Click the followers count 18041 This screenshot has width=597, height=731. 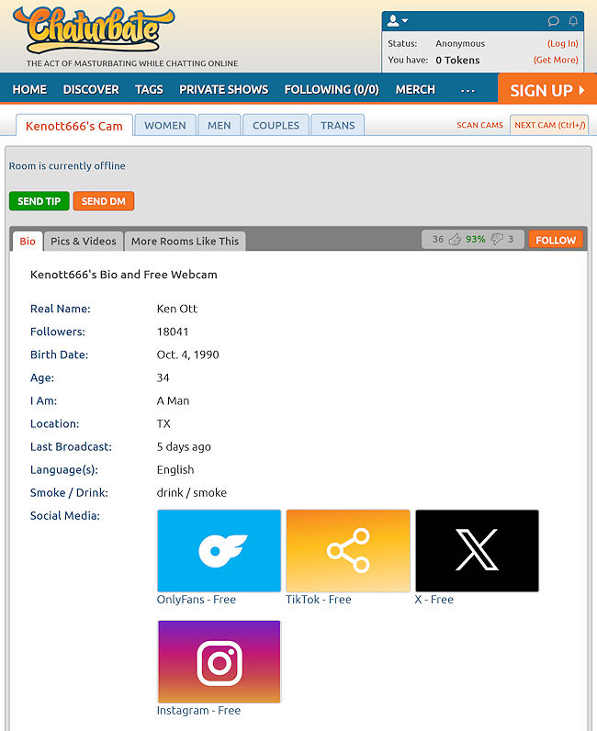173,332
